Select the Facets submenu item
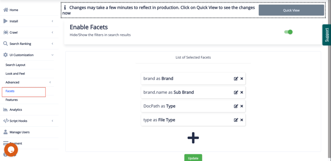 pyautogui.click(x=10, y=91)
